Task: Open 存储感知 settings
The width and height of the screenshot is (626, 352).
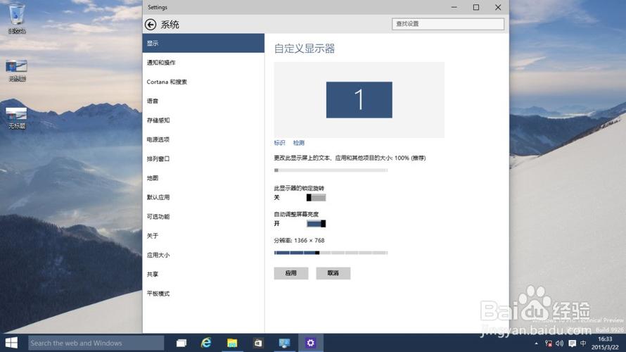Action: point(203,120)
